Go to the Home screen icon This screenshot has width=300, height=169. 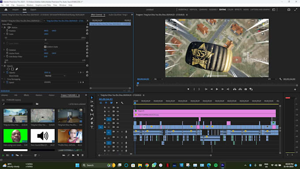(6, 10)
